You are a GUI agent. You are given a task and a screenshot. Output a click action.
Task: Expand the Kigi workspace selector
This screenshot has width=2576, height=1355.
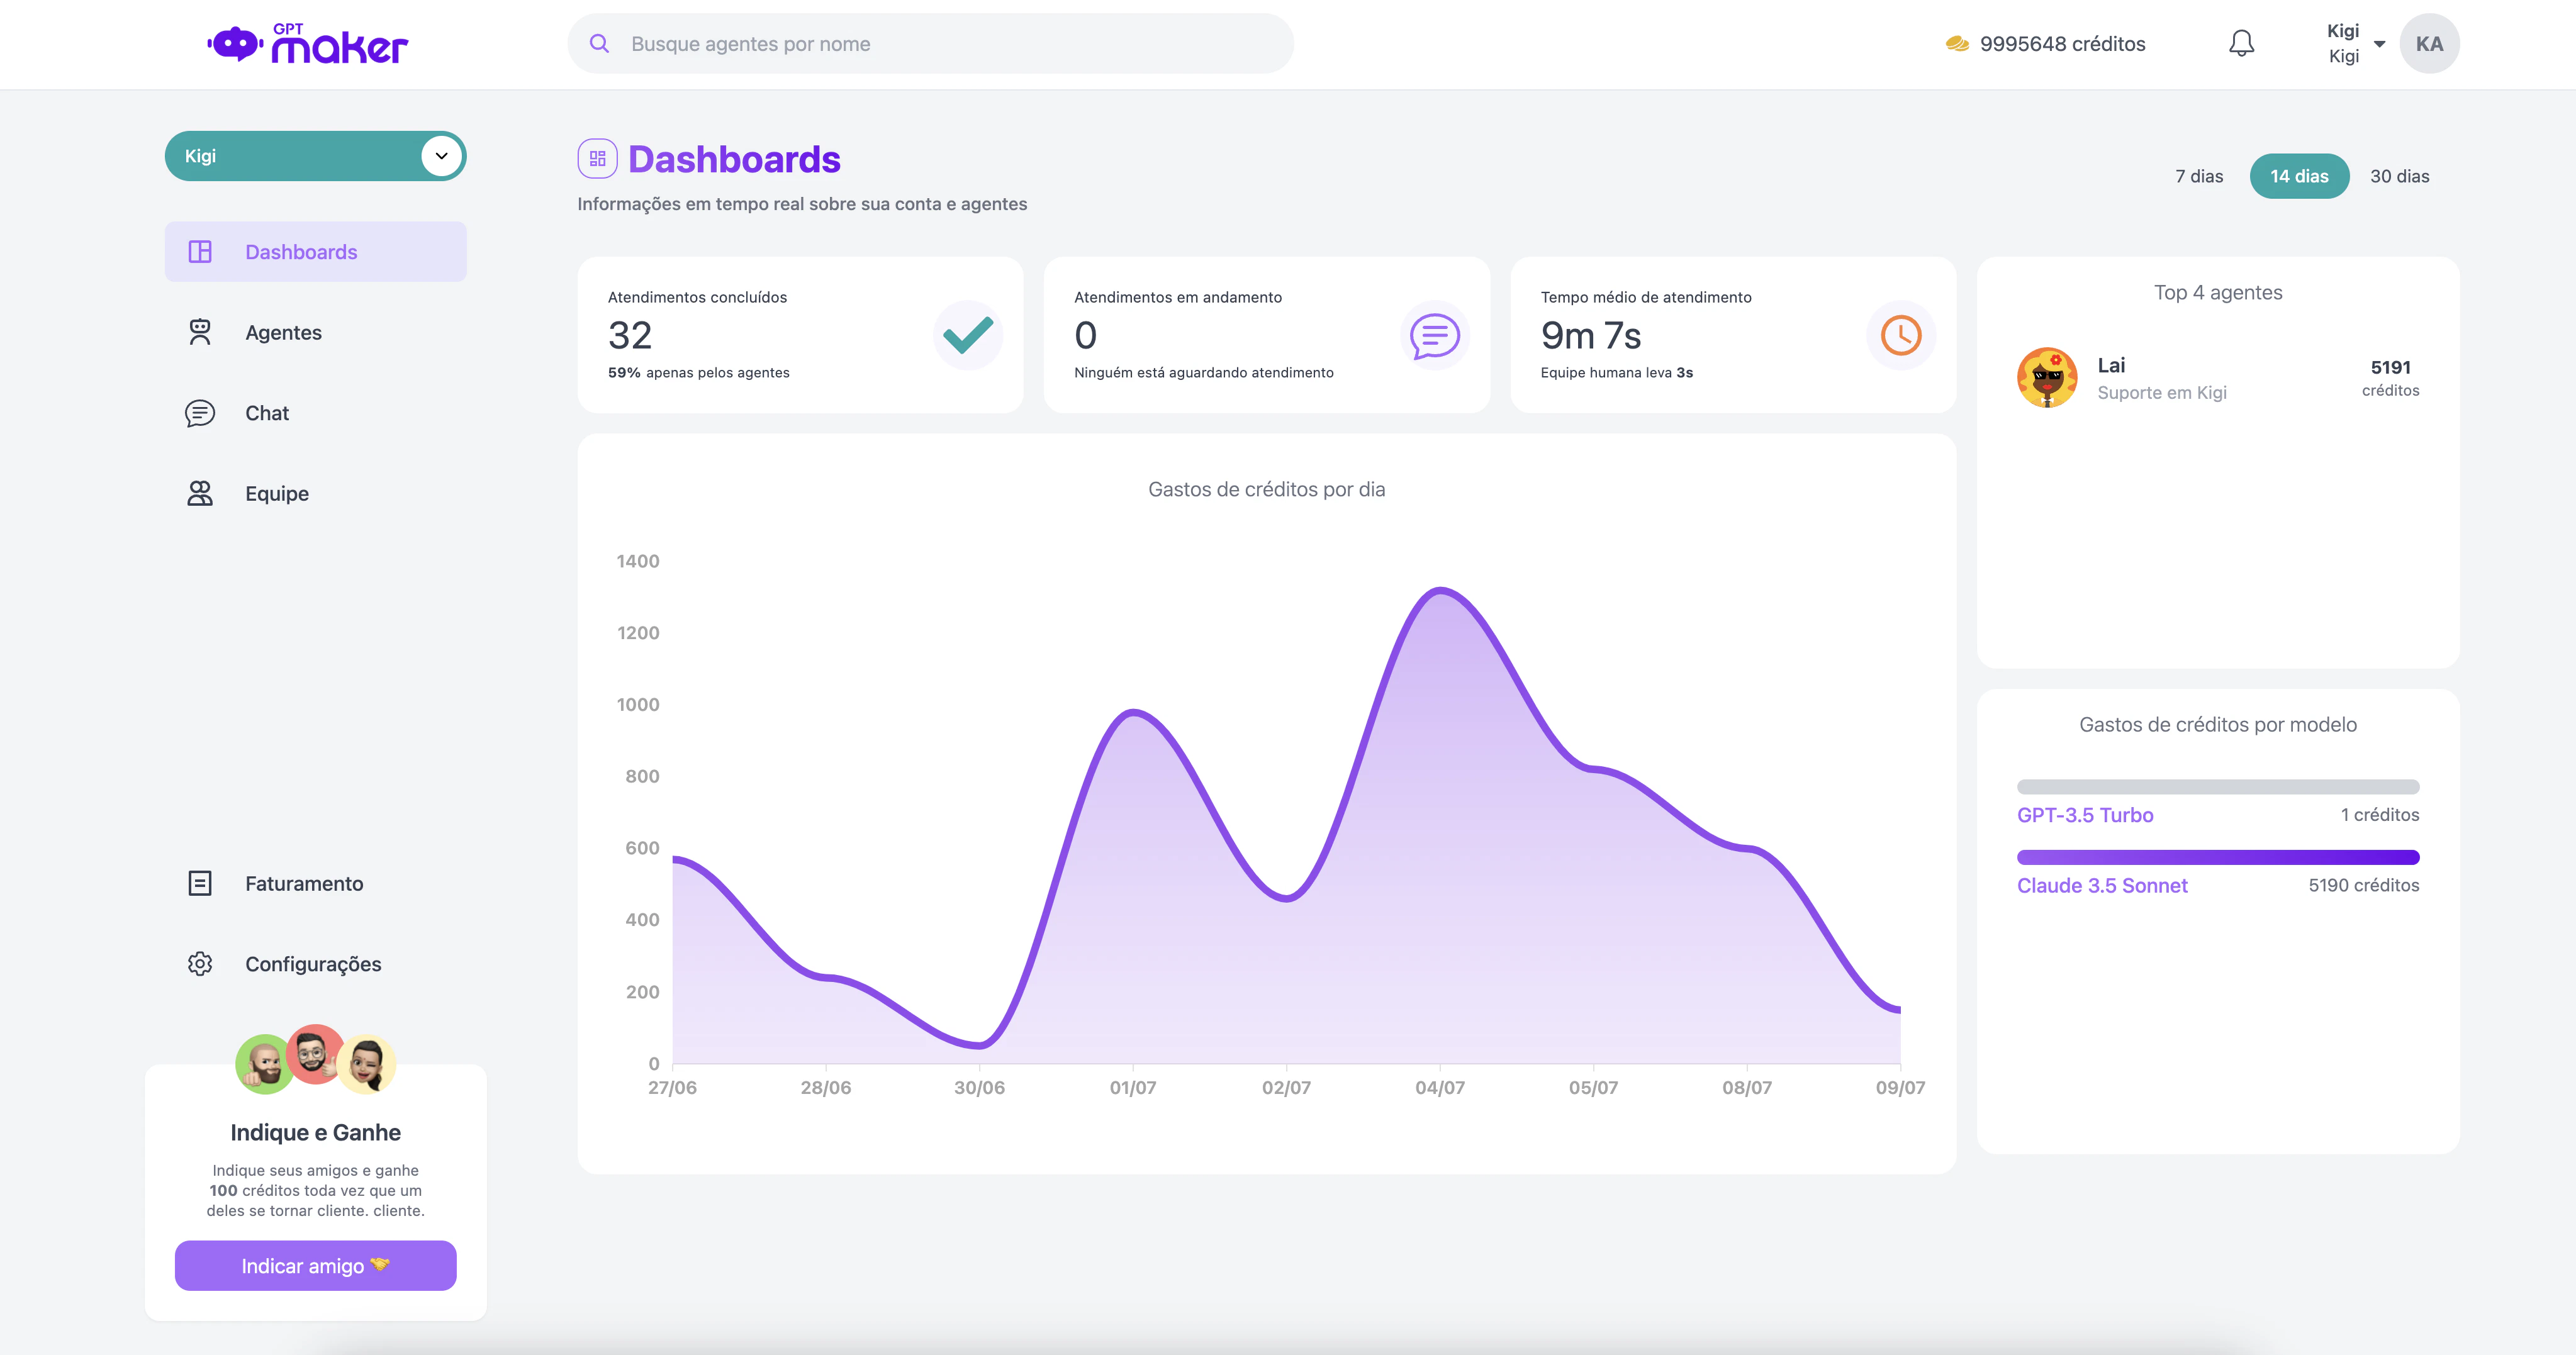coord(441,156)
